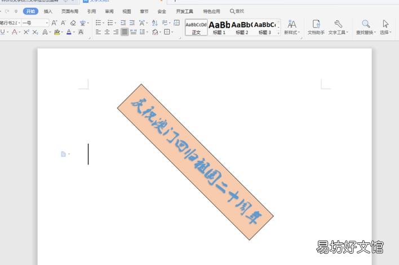
Task: Open the 视图 tab
Action: tap(126, 11)
